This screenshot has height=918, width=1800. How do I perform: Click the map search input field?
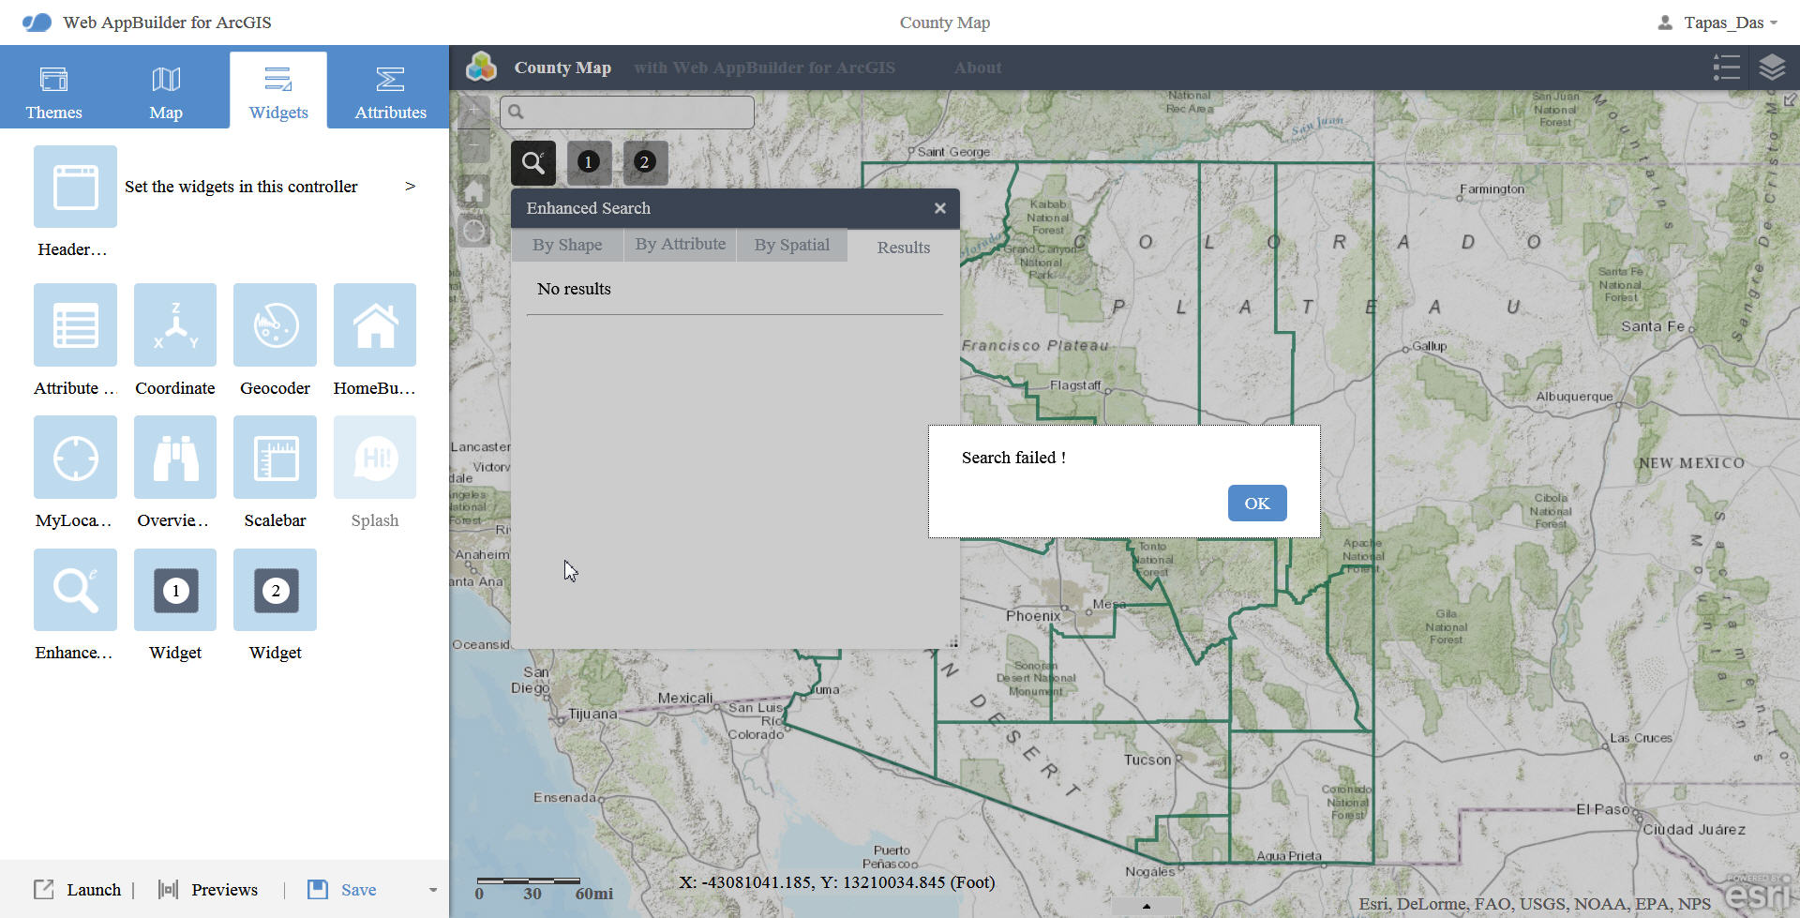(x=628, y=112)
